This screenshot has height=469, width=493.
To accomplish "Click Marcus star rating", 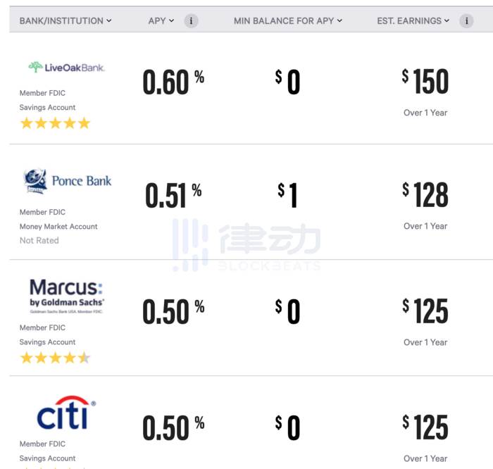I will coord(56,358).
